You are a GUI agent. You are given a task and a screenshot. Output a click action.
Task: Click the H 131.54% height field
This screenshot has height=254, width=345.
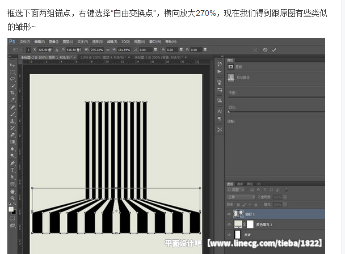click(124, 50)
